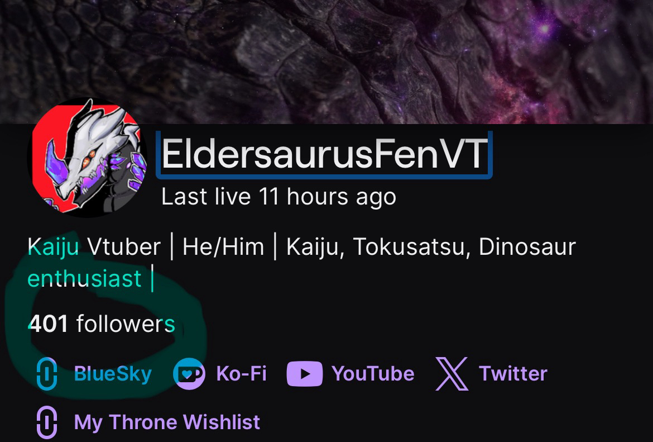The height and width of the screenshot is (442, 653).
Task: Click the 401 followers count
Action: click(101, 324)
